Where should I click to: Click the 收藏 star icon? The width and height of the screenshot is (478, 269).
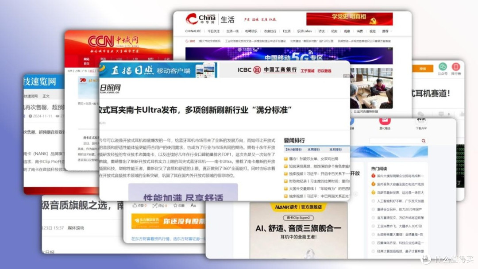pos(175,206)
